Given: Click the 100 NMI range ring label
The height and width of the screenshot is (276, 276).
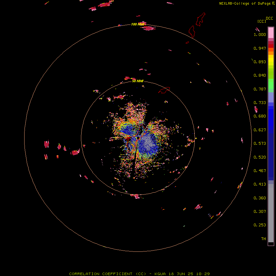Looking at the screenshot, I should pyautogui.click(x=138, y=24).
